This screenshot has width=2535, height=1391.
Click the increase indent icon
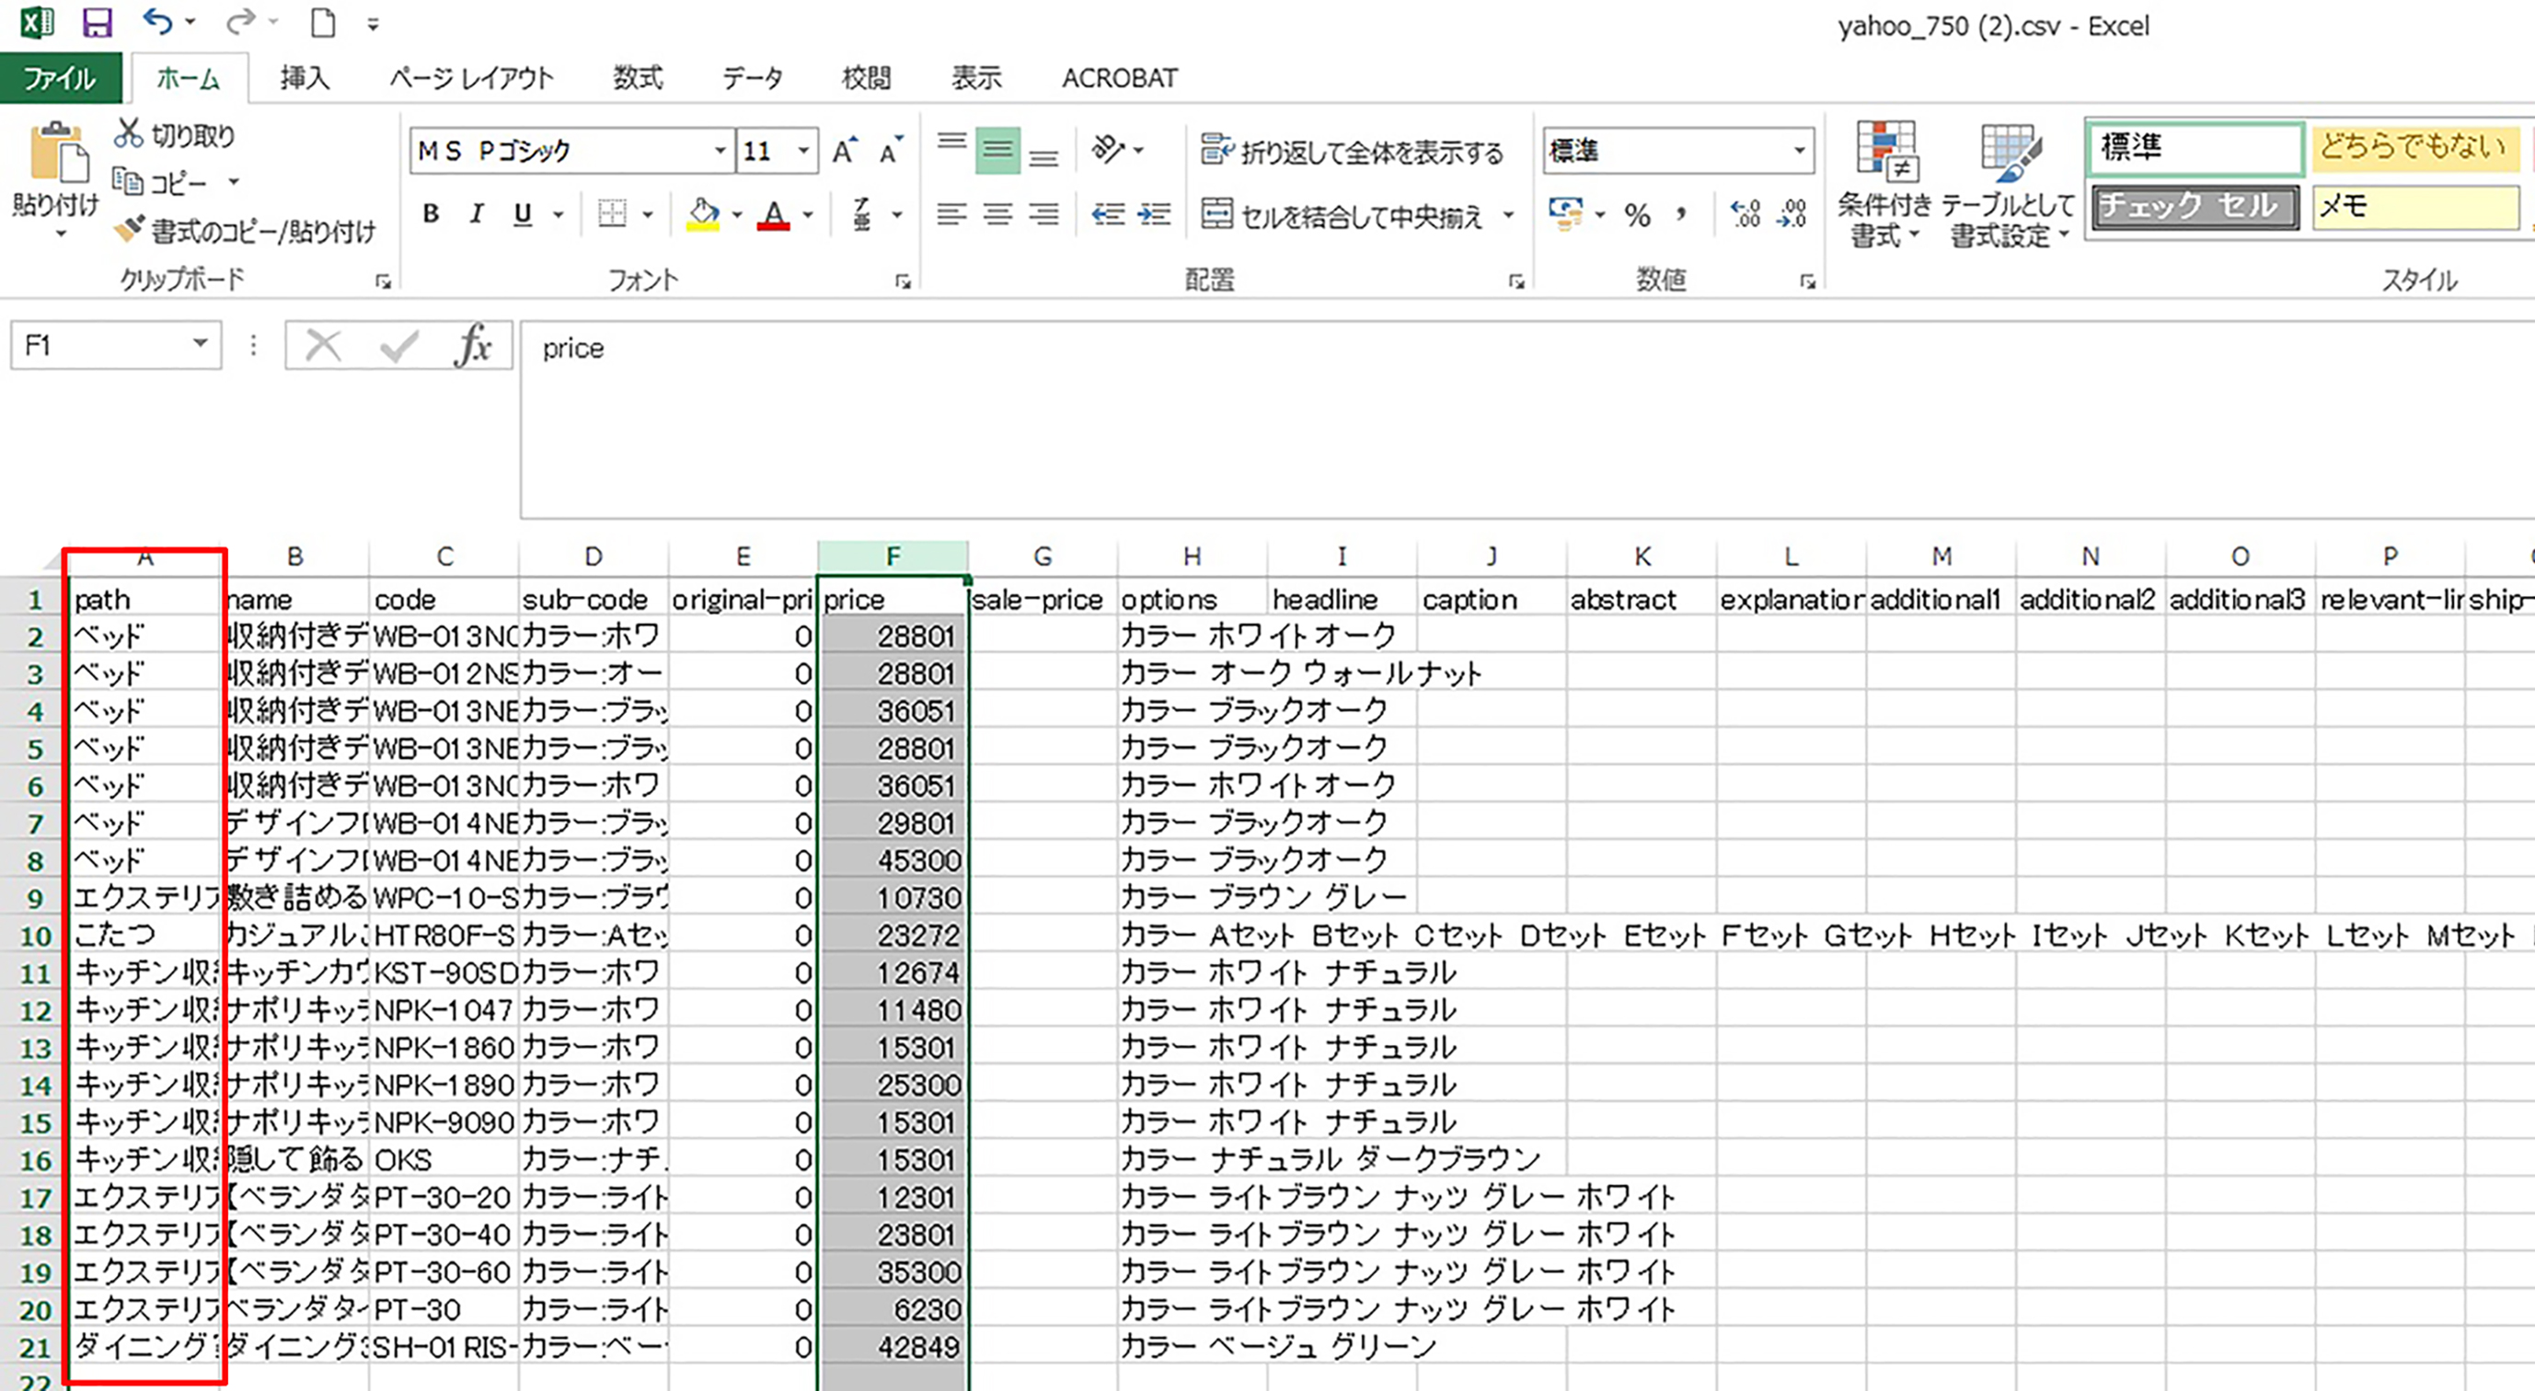coord(1153,213)
